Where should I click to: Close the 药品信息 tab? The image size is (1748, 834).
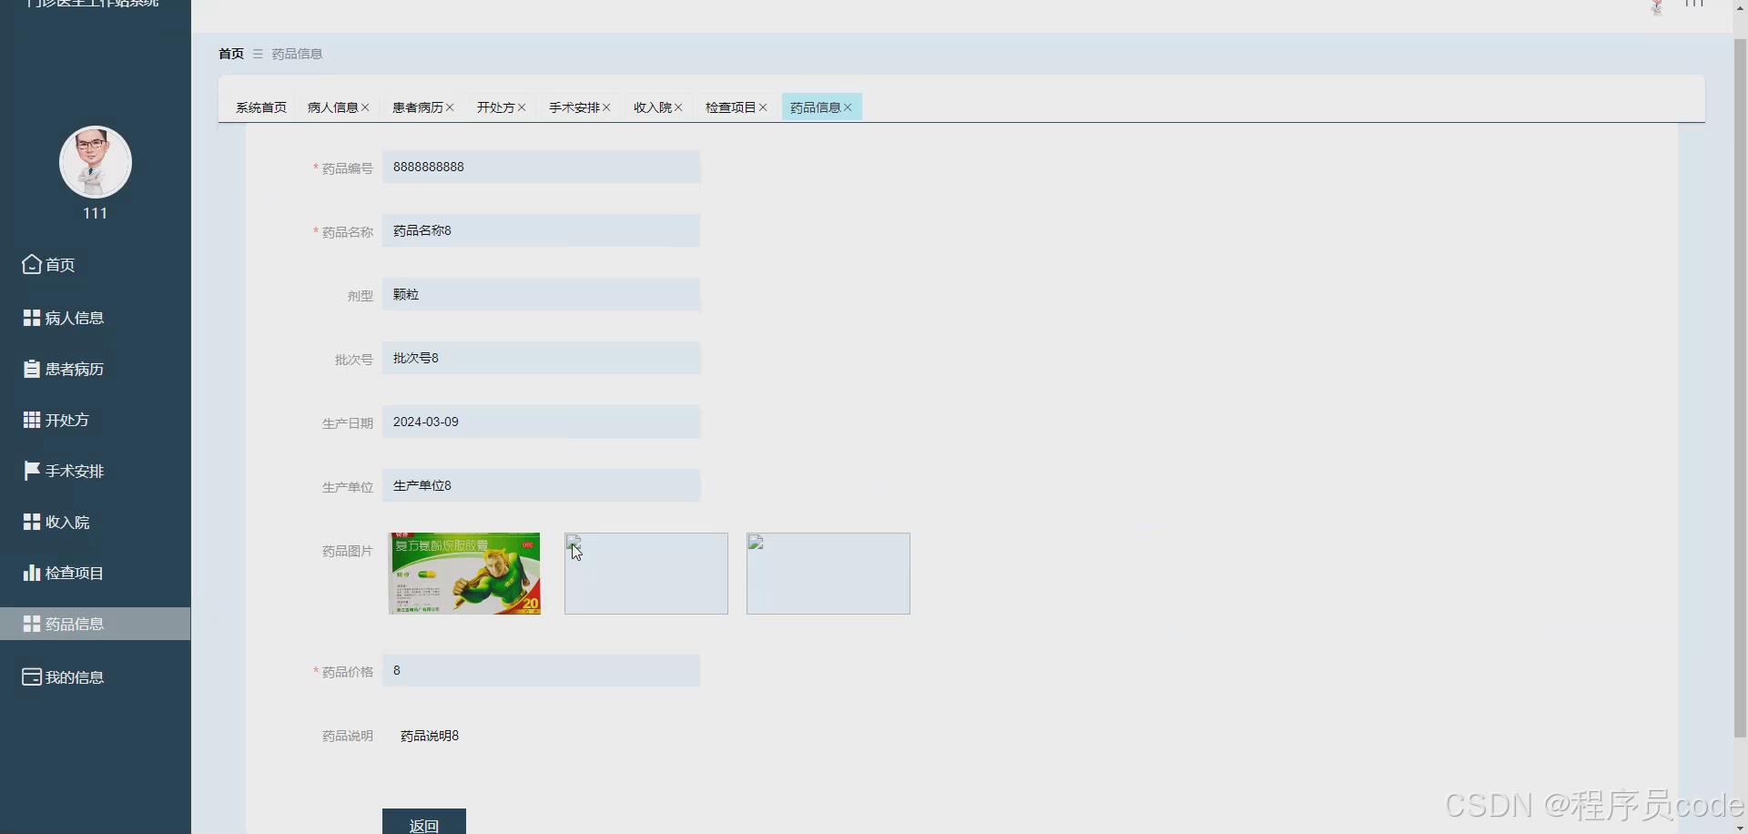click(848, 107)
